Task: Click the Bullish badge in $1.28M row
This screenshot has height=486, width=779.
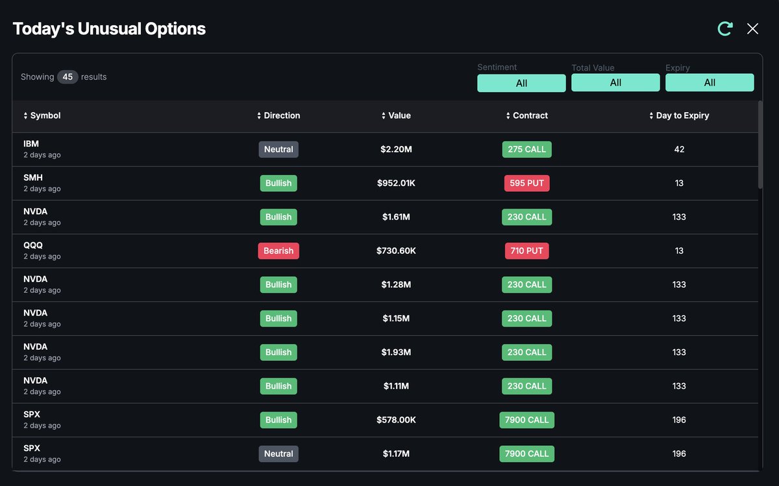Action: (278, 284)
